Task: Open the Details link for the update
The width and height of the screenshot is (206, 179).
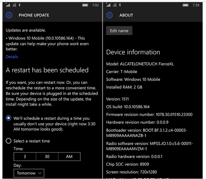Action: point(12,57)
